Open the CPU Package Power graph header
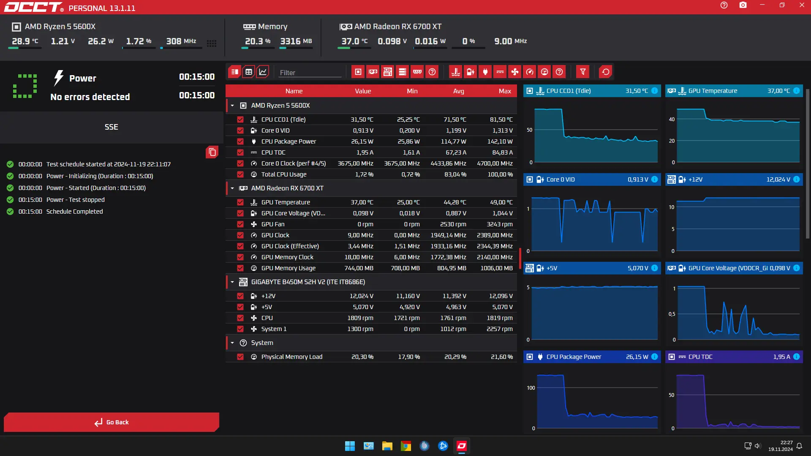 592,357
